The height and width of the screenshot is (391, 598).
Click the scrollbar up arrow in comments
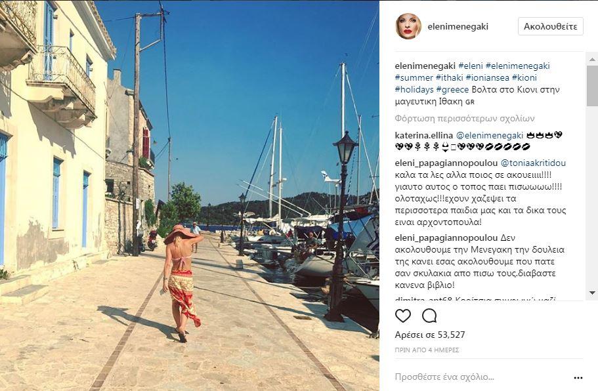[x=592, y=60]
